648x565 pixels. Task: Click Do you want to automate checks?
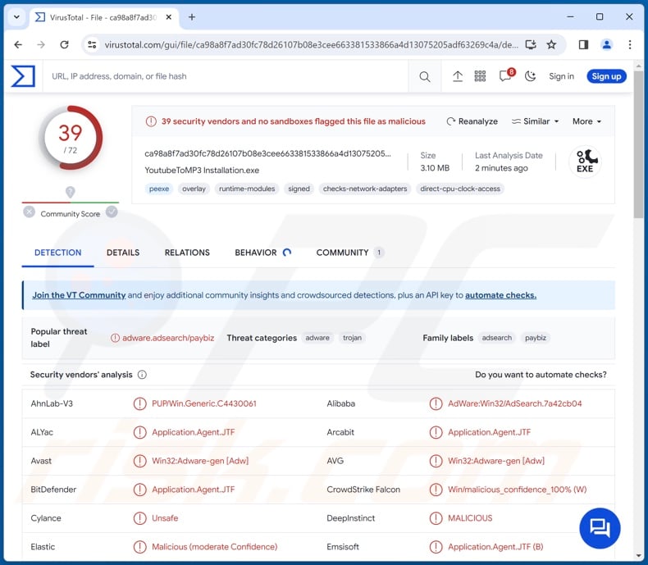[x=541, y=375]
